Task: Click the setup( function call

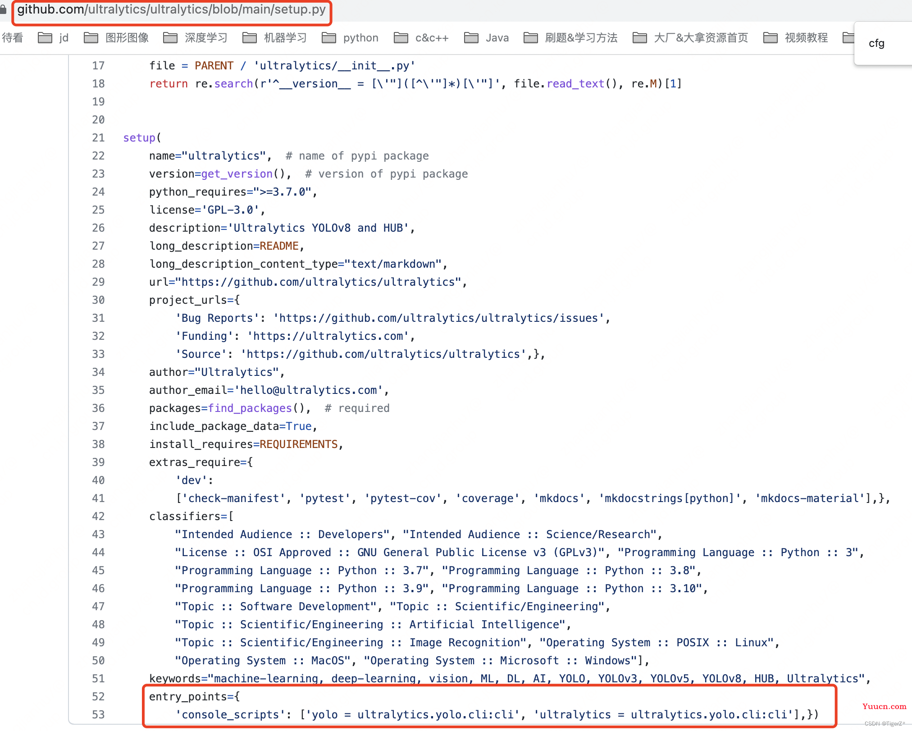Action: 142,138
